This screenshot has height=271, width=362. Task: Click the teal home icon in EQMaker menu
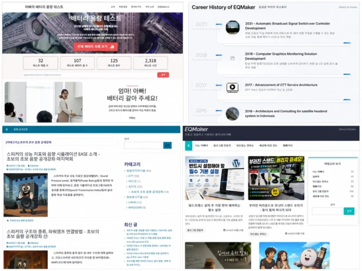click(188, 146)
